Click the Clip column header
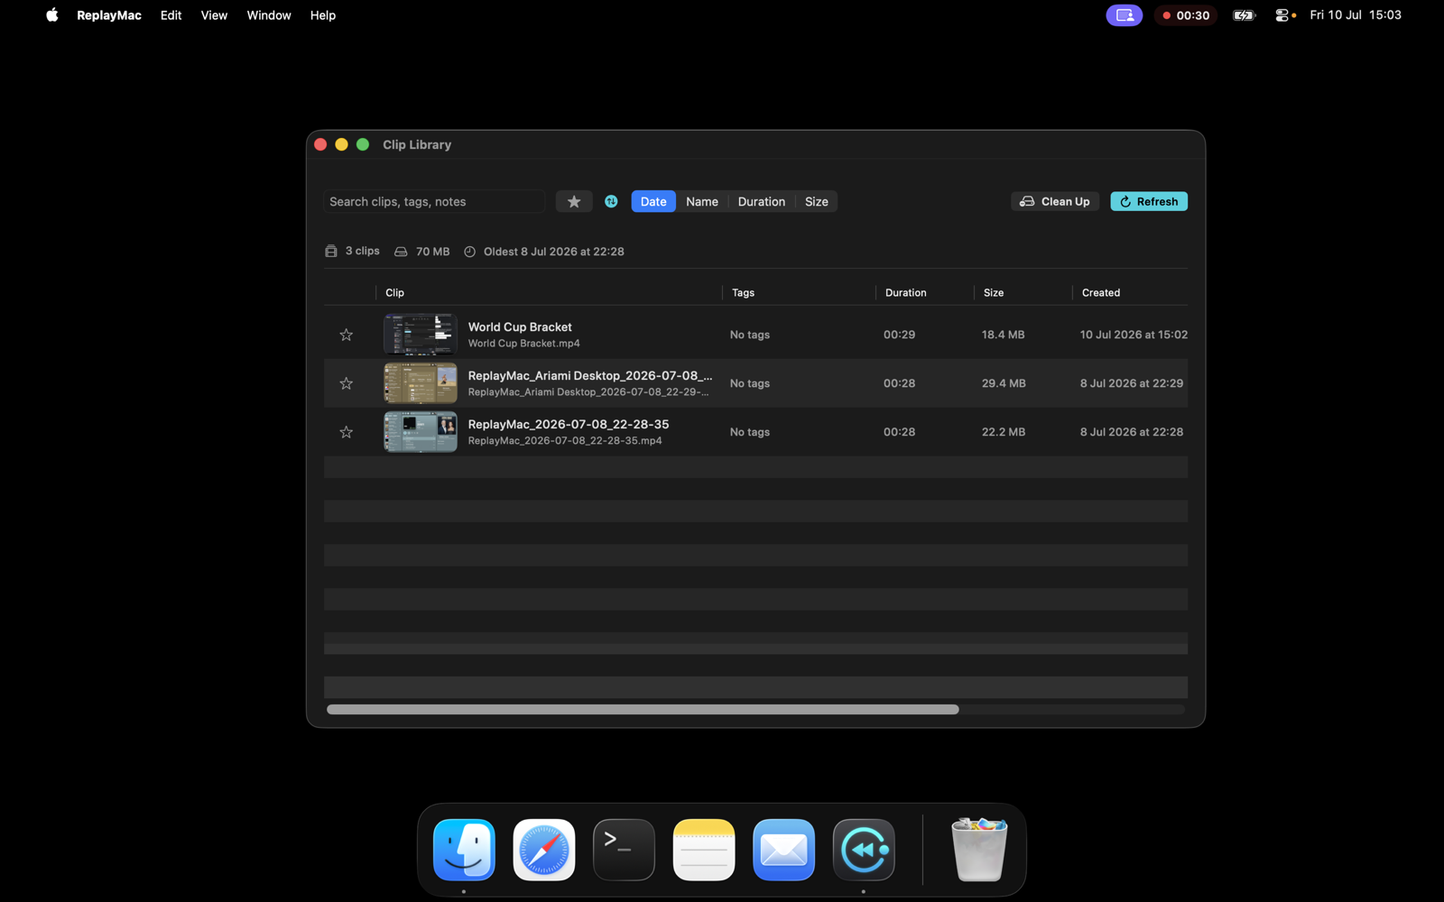This screenshot has width=1444, height=902. [x=549, y=292]
